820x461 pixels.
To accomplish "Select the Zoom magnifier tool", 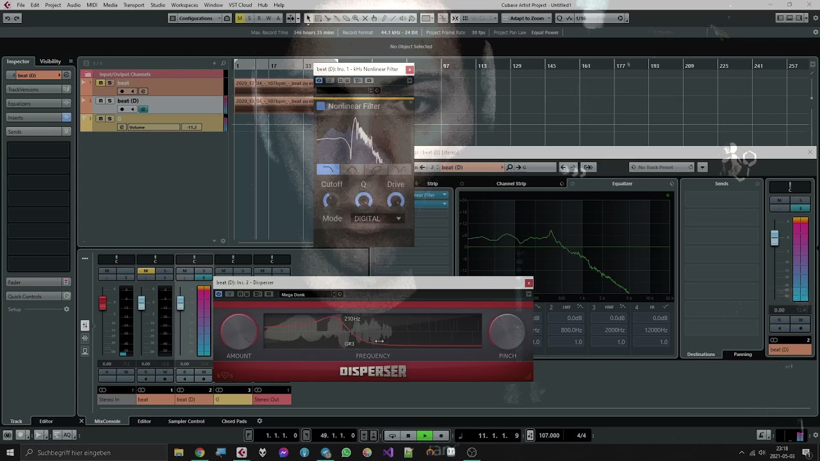I will point(356,18).
